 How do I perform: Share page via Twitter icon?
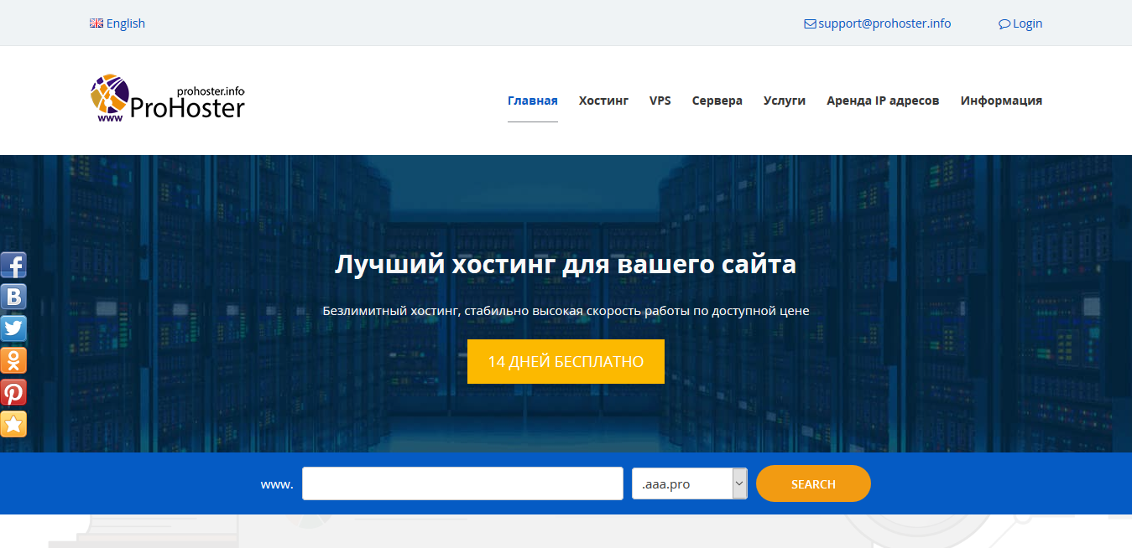click(13, 328)
